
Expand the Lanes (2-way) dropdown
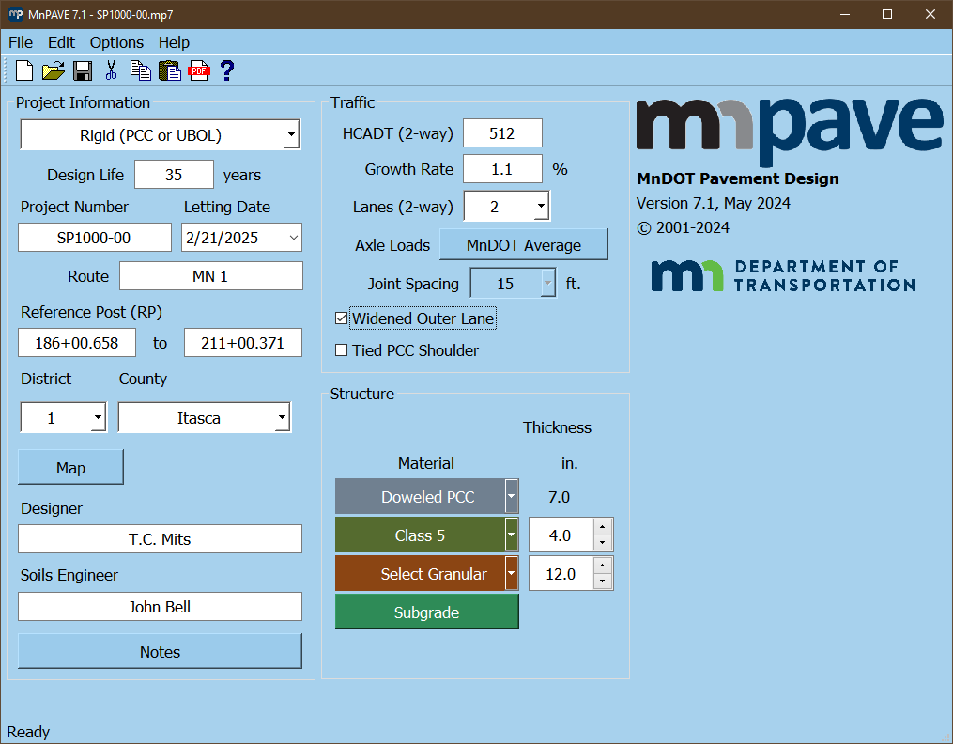click(x=541, y=207)
